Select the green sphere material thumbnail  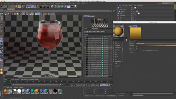[x=32, y=91]
